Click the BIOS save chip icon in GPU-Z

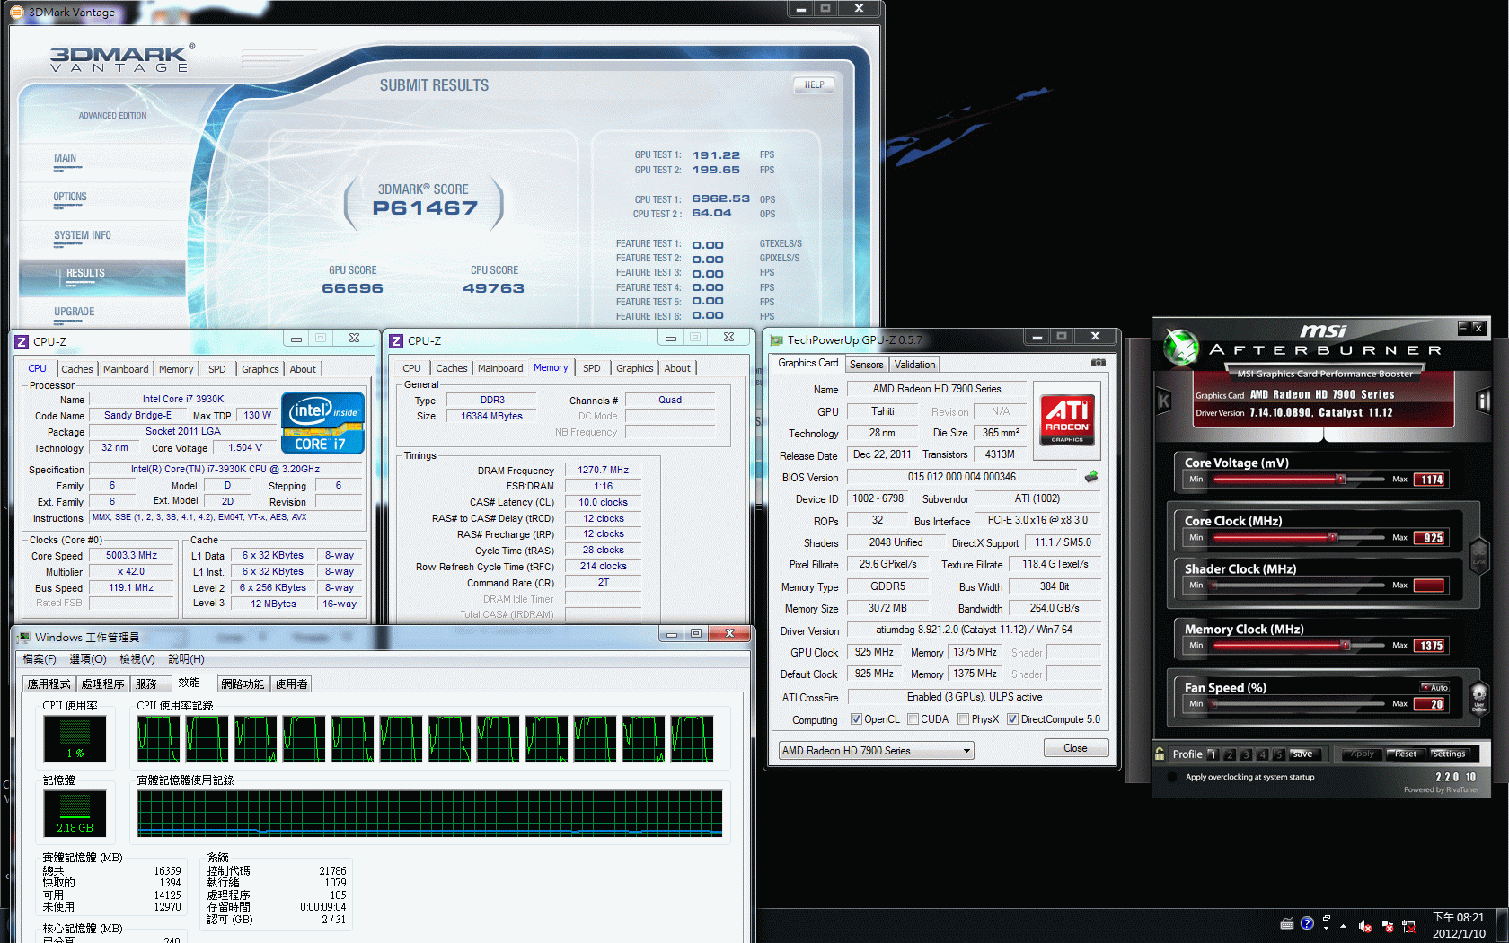click(x=1091, y=477)
